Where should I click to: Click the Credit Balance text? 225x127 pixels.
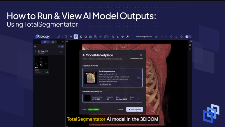tap(137, 59)
